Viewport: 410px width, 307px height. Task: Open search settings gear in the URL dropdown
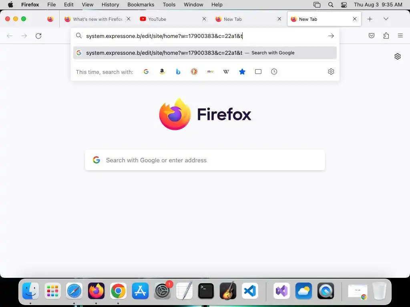coord(331,72)
